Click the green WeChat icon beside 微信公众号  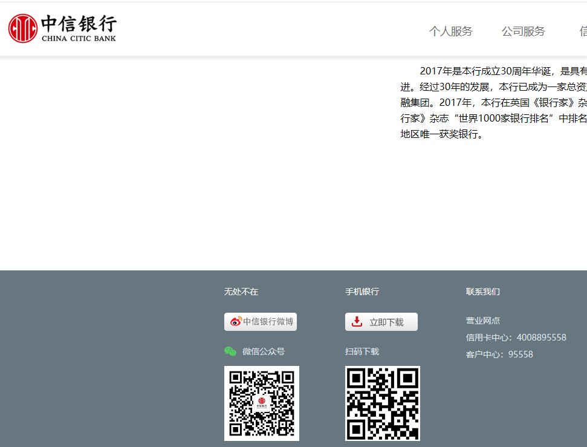click(230, 351)
